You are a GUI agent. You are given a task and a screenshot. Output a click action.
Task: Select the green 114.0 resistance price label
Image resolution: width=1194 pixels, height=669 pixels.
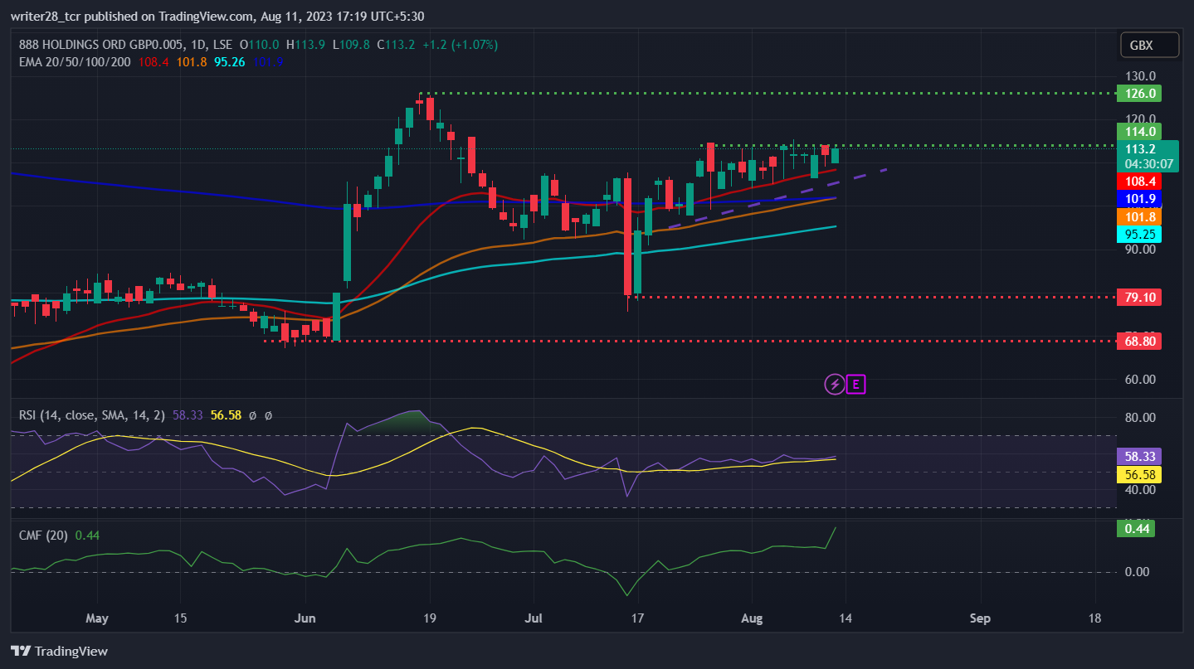[1138, 131]
